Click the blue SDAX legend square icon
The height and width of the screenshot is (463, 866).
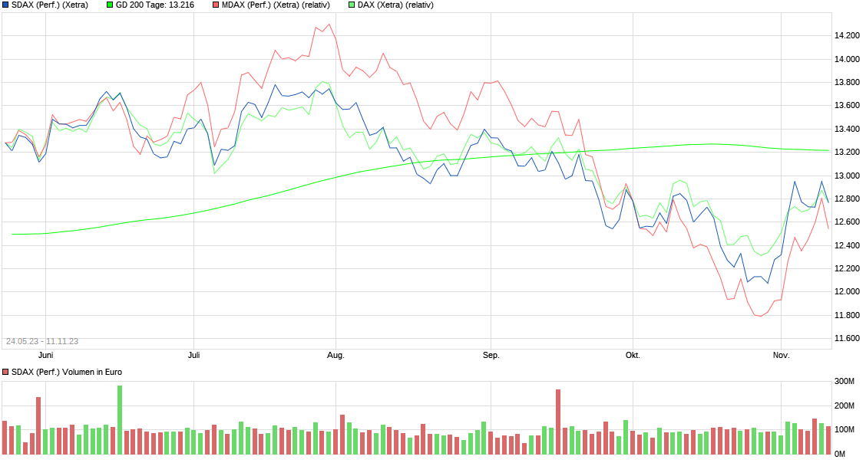[x=5, y=5]
